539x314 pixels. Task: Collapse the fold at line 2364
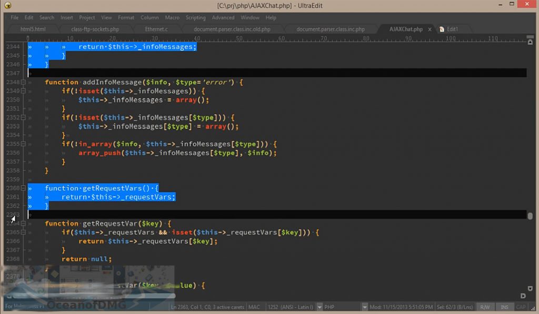[23, 224]
